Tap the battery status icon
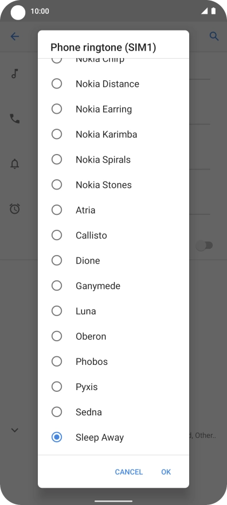Viewport: 227px width, 505px height. [x=213, y=11]
